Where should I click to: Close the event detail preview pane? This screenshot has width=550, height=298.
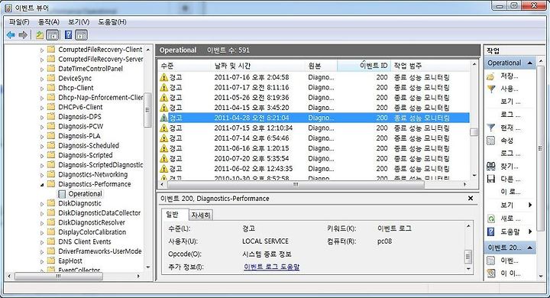(x=471, y=199)
